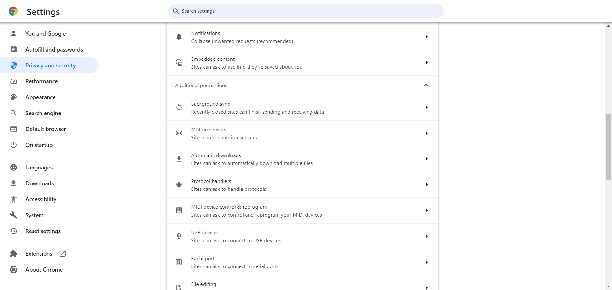Click the Background sync circular arrows icon
612x290 pixels.
[179, 107]
